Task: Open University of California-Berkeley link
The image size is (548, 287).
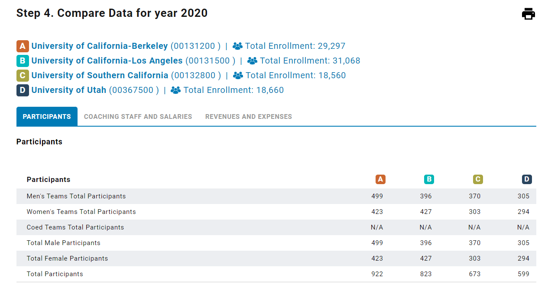Action: tap(100, 46)
